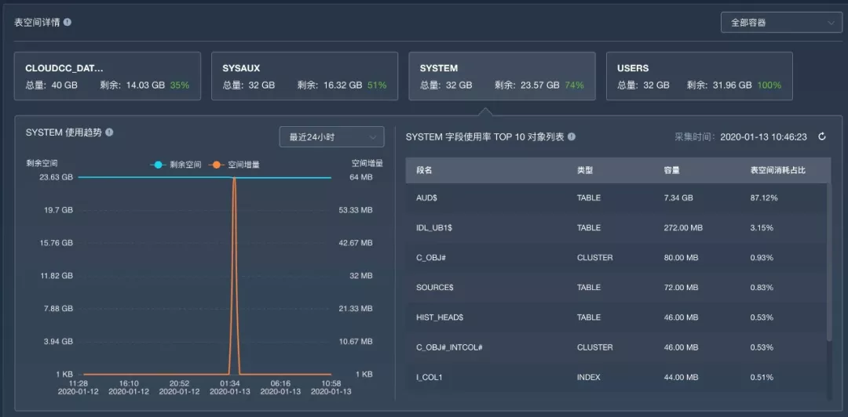Click the AUD$ table row
This screenshot has width=848, height=417.
click(x=616, y=198)
